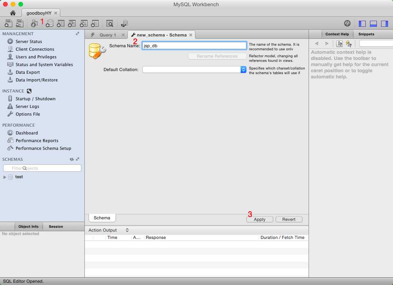Close the goodboyHY connection tab
393x285 pixels.
[56, 13]
